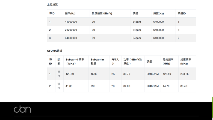This screenshot has height=120, width=213.
Task: Click the 調變 header in upstream table
Action: click(135, 13)
